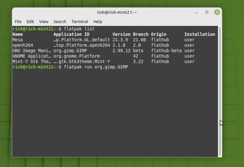Viewport: 244px width, 167px height.
Task: Click the terminal vertical scrollbar
Action: (x=220, y=92)
